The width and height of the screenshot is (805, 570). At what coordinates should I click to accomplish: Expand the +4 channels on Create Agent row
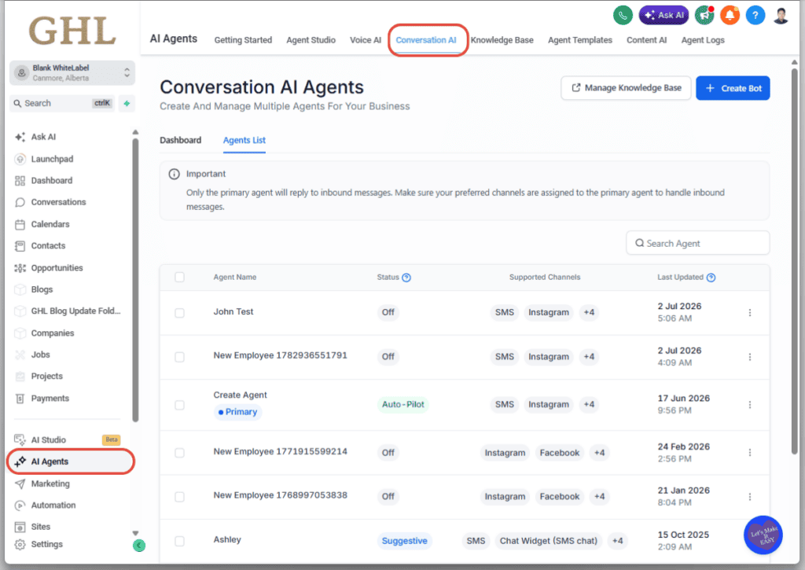pyautogui.click(x=589, y=404)
